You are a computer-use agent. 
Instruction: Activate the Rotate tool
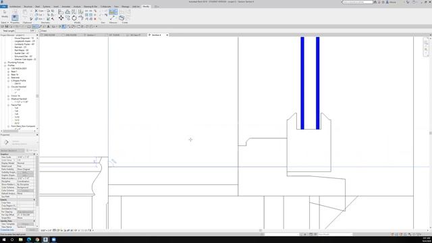pos(74,18)
